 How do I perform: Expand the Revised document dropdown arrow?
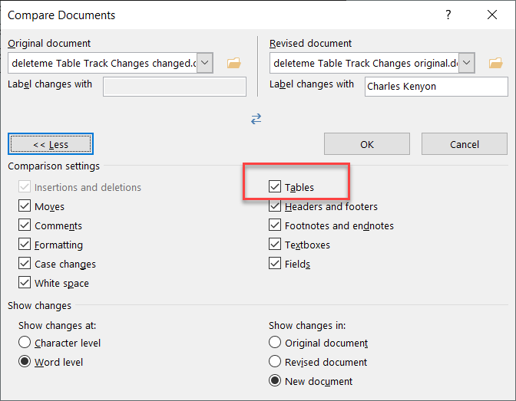[x=467, y=62]
